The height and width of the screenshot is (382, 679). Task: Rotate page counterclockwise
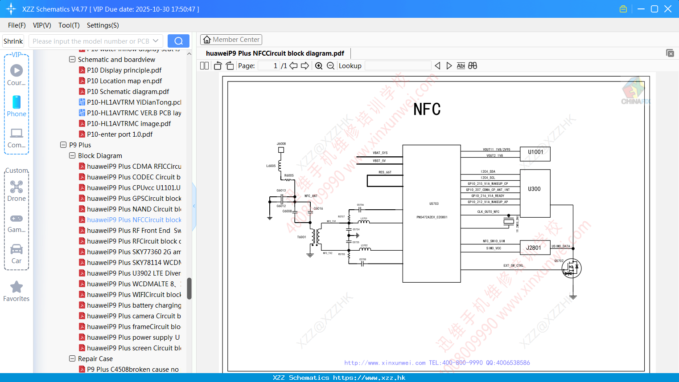pyautogui.click(x=218, y=66)
